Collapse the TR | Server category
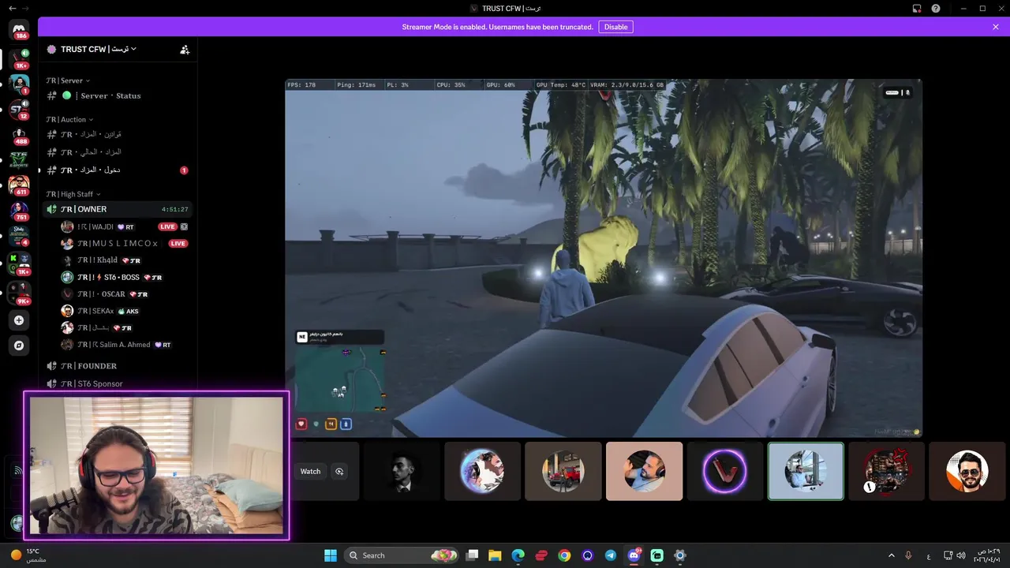 [68, 80]
